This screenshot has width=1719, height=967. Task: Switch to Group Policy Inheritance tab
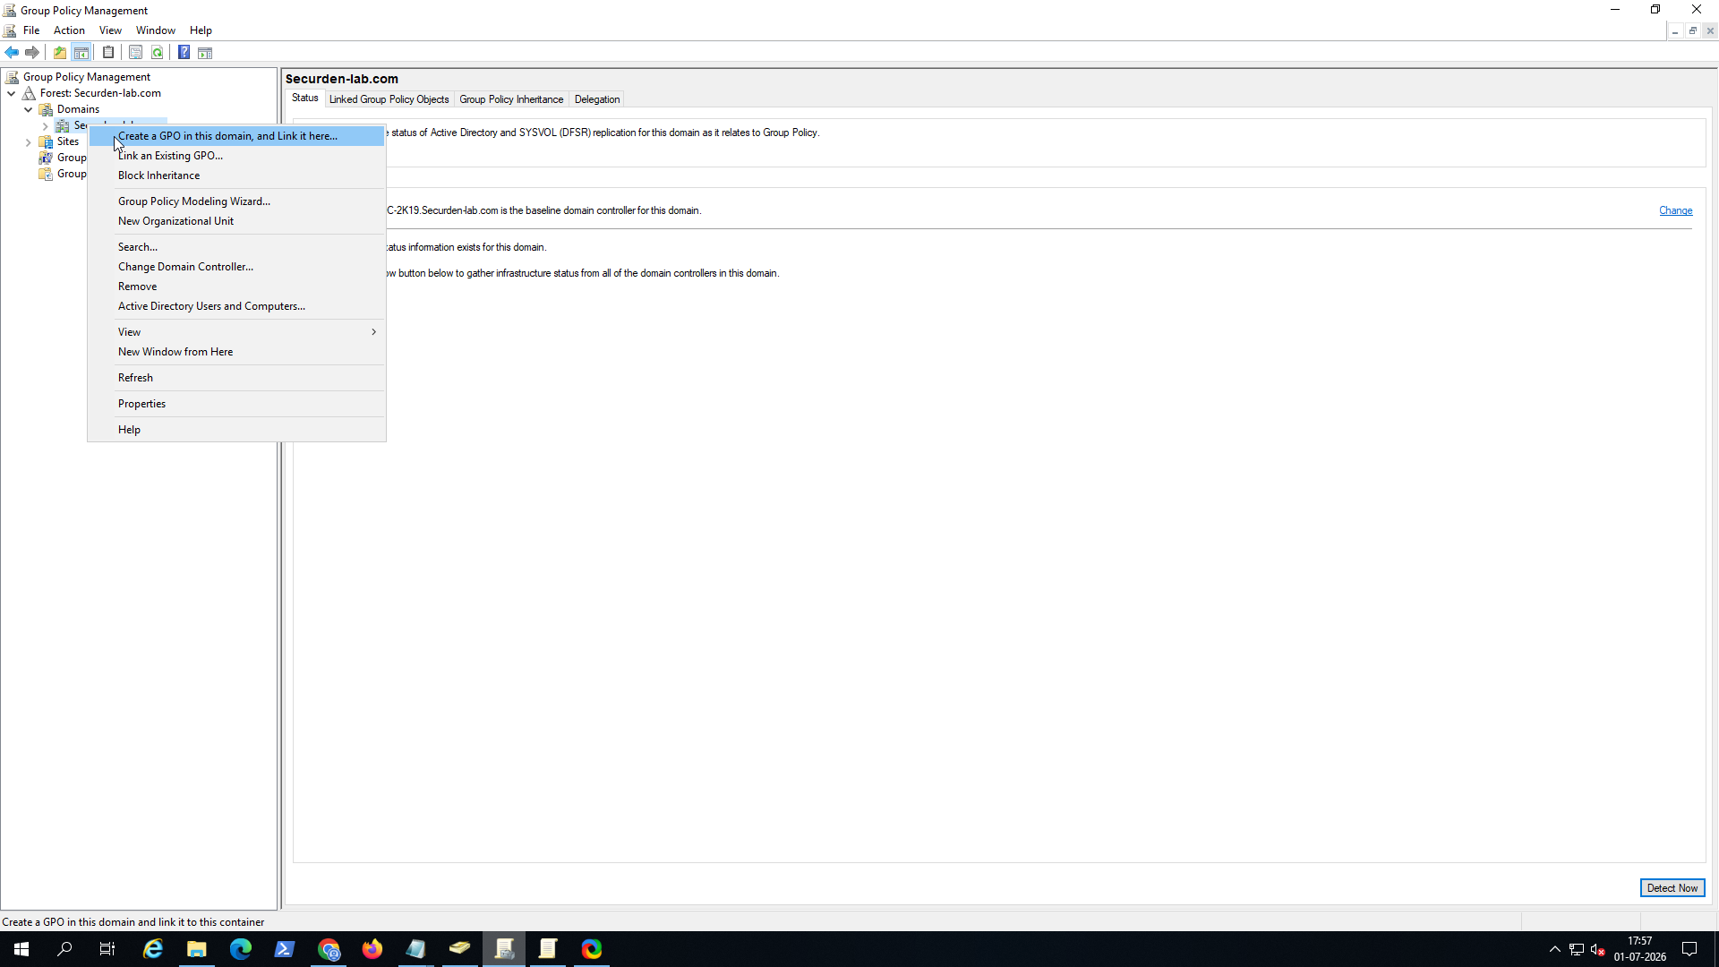click(x=511, y=99)
